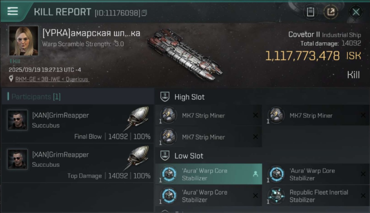The image size is (370, 213).
Task: Click the clipboard notes icon
Action: coord(310,12)
